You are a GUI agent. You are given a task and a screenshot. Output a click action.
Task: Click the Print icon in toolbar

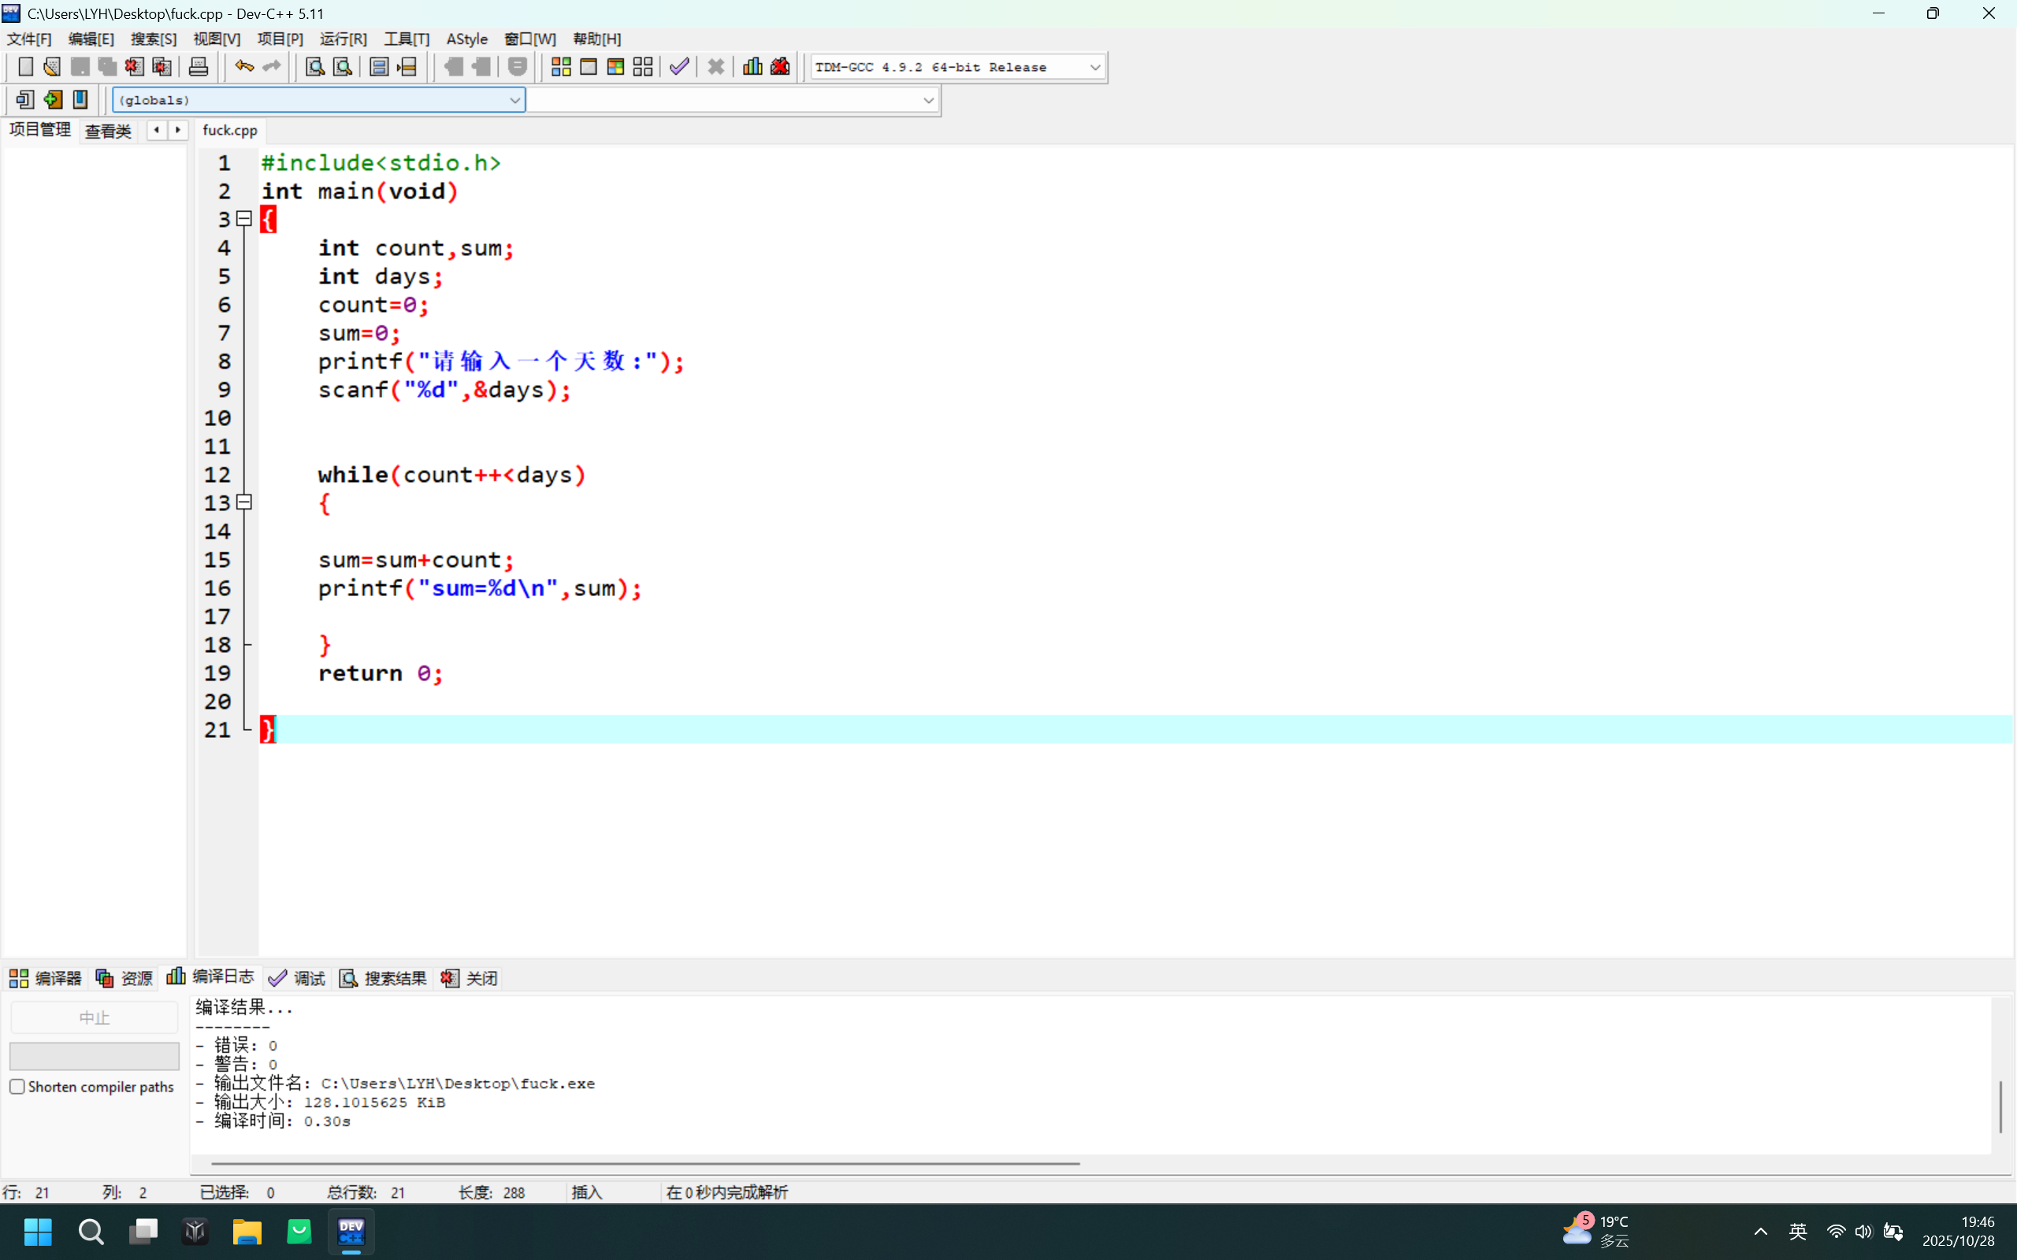tap(199, 67)
